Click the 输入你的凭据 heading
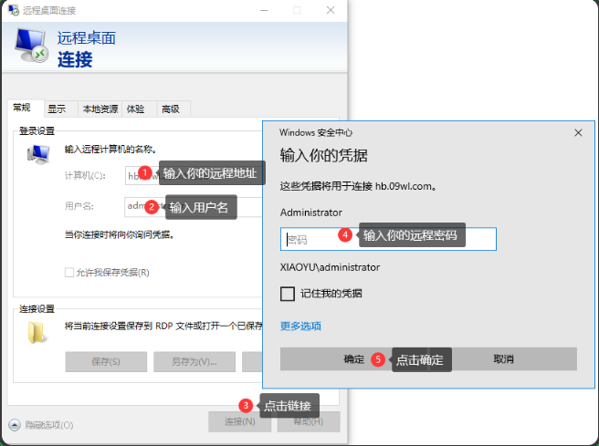The image size is (599, 446). [x=324, y=155]
